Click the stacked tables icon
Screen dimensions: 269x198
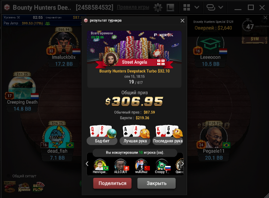coord(211,7)
